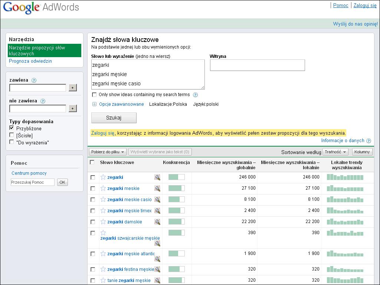
Task: Open keyword link 'zegarki meskie casio'
Action: coord(130,200)
